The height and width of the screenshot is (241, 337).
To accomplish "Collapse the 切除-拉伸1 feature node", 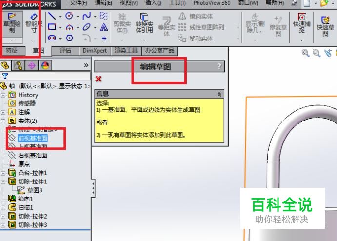I will [x=3, y=182].
